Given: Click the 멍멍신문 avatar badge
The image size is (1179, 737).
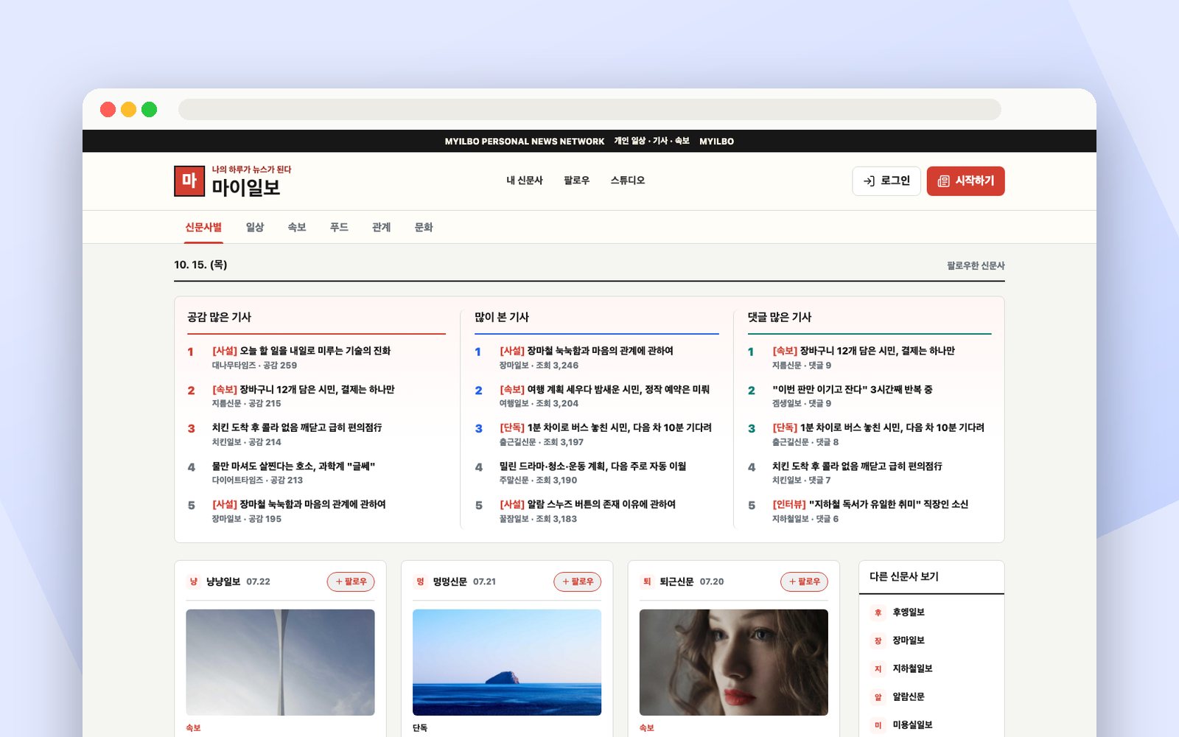Looking at the screenshot, I should tap(420, 581).
